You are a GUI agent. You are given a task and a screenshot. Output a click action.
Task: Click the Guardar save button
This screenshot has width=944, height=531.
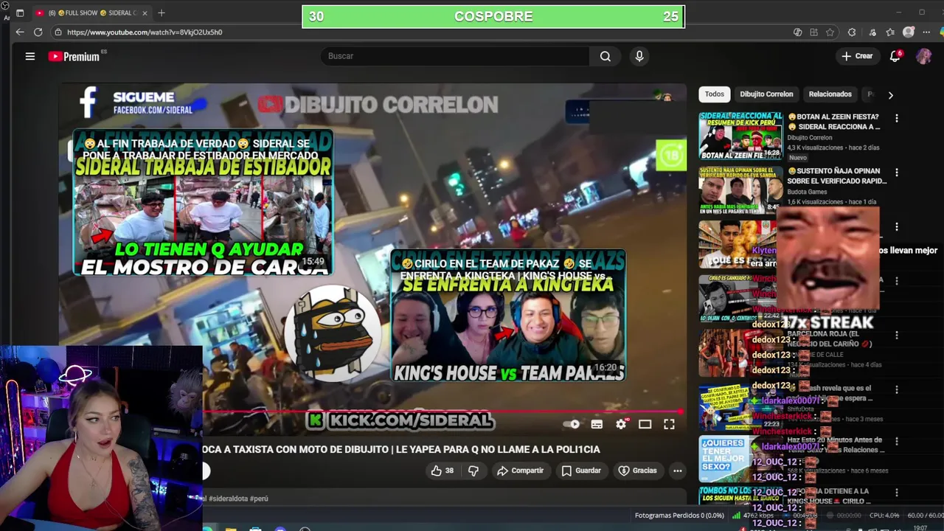pos(581,471)
